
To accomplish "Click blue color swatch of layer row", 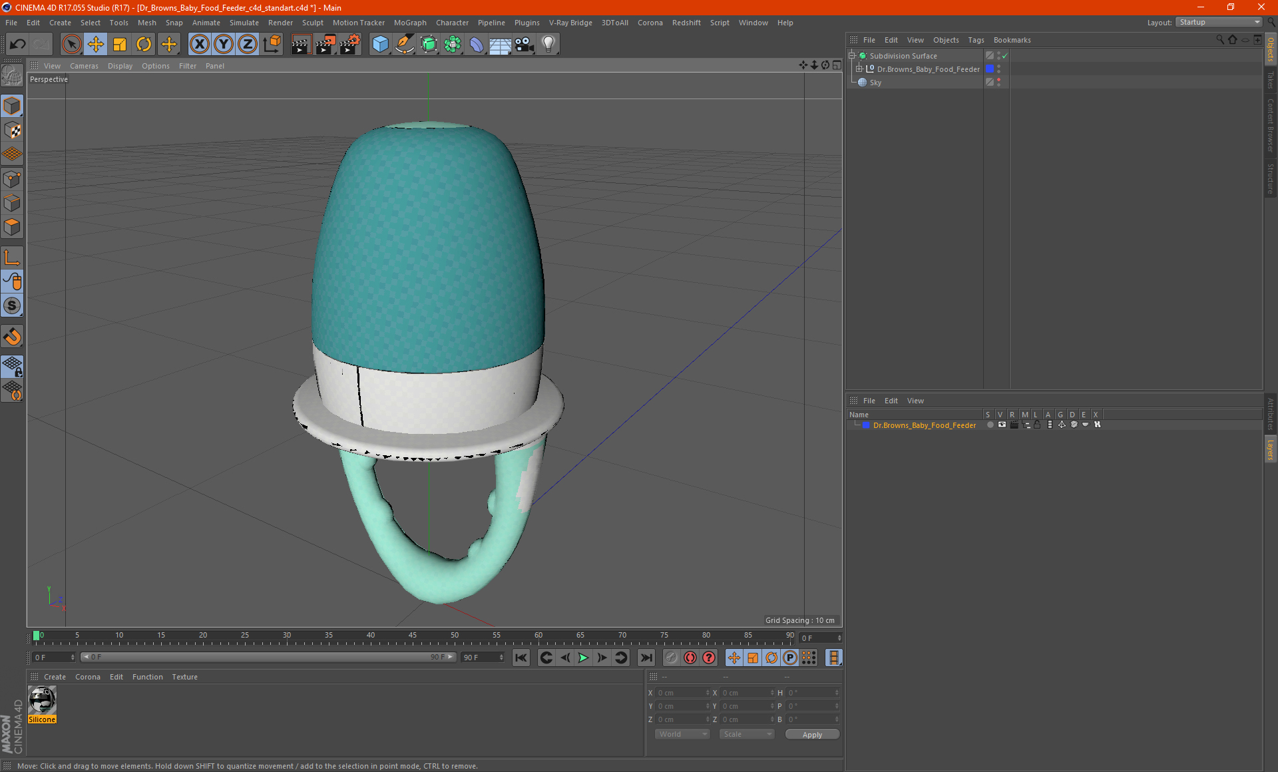I will pyautogui.click(x=866, y=425).
